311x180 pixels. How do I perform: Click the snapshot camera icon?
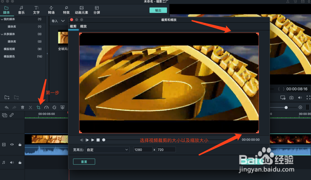click(291, 98)
